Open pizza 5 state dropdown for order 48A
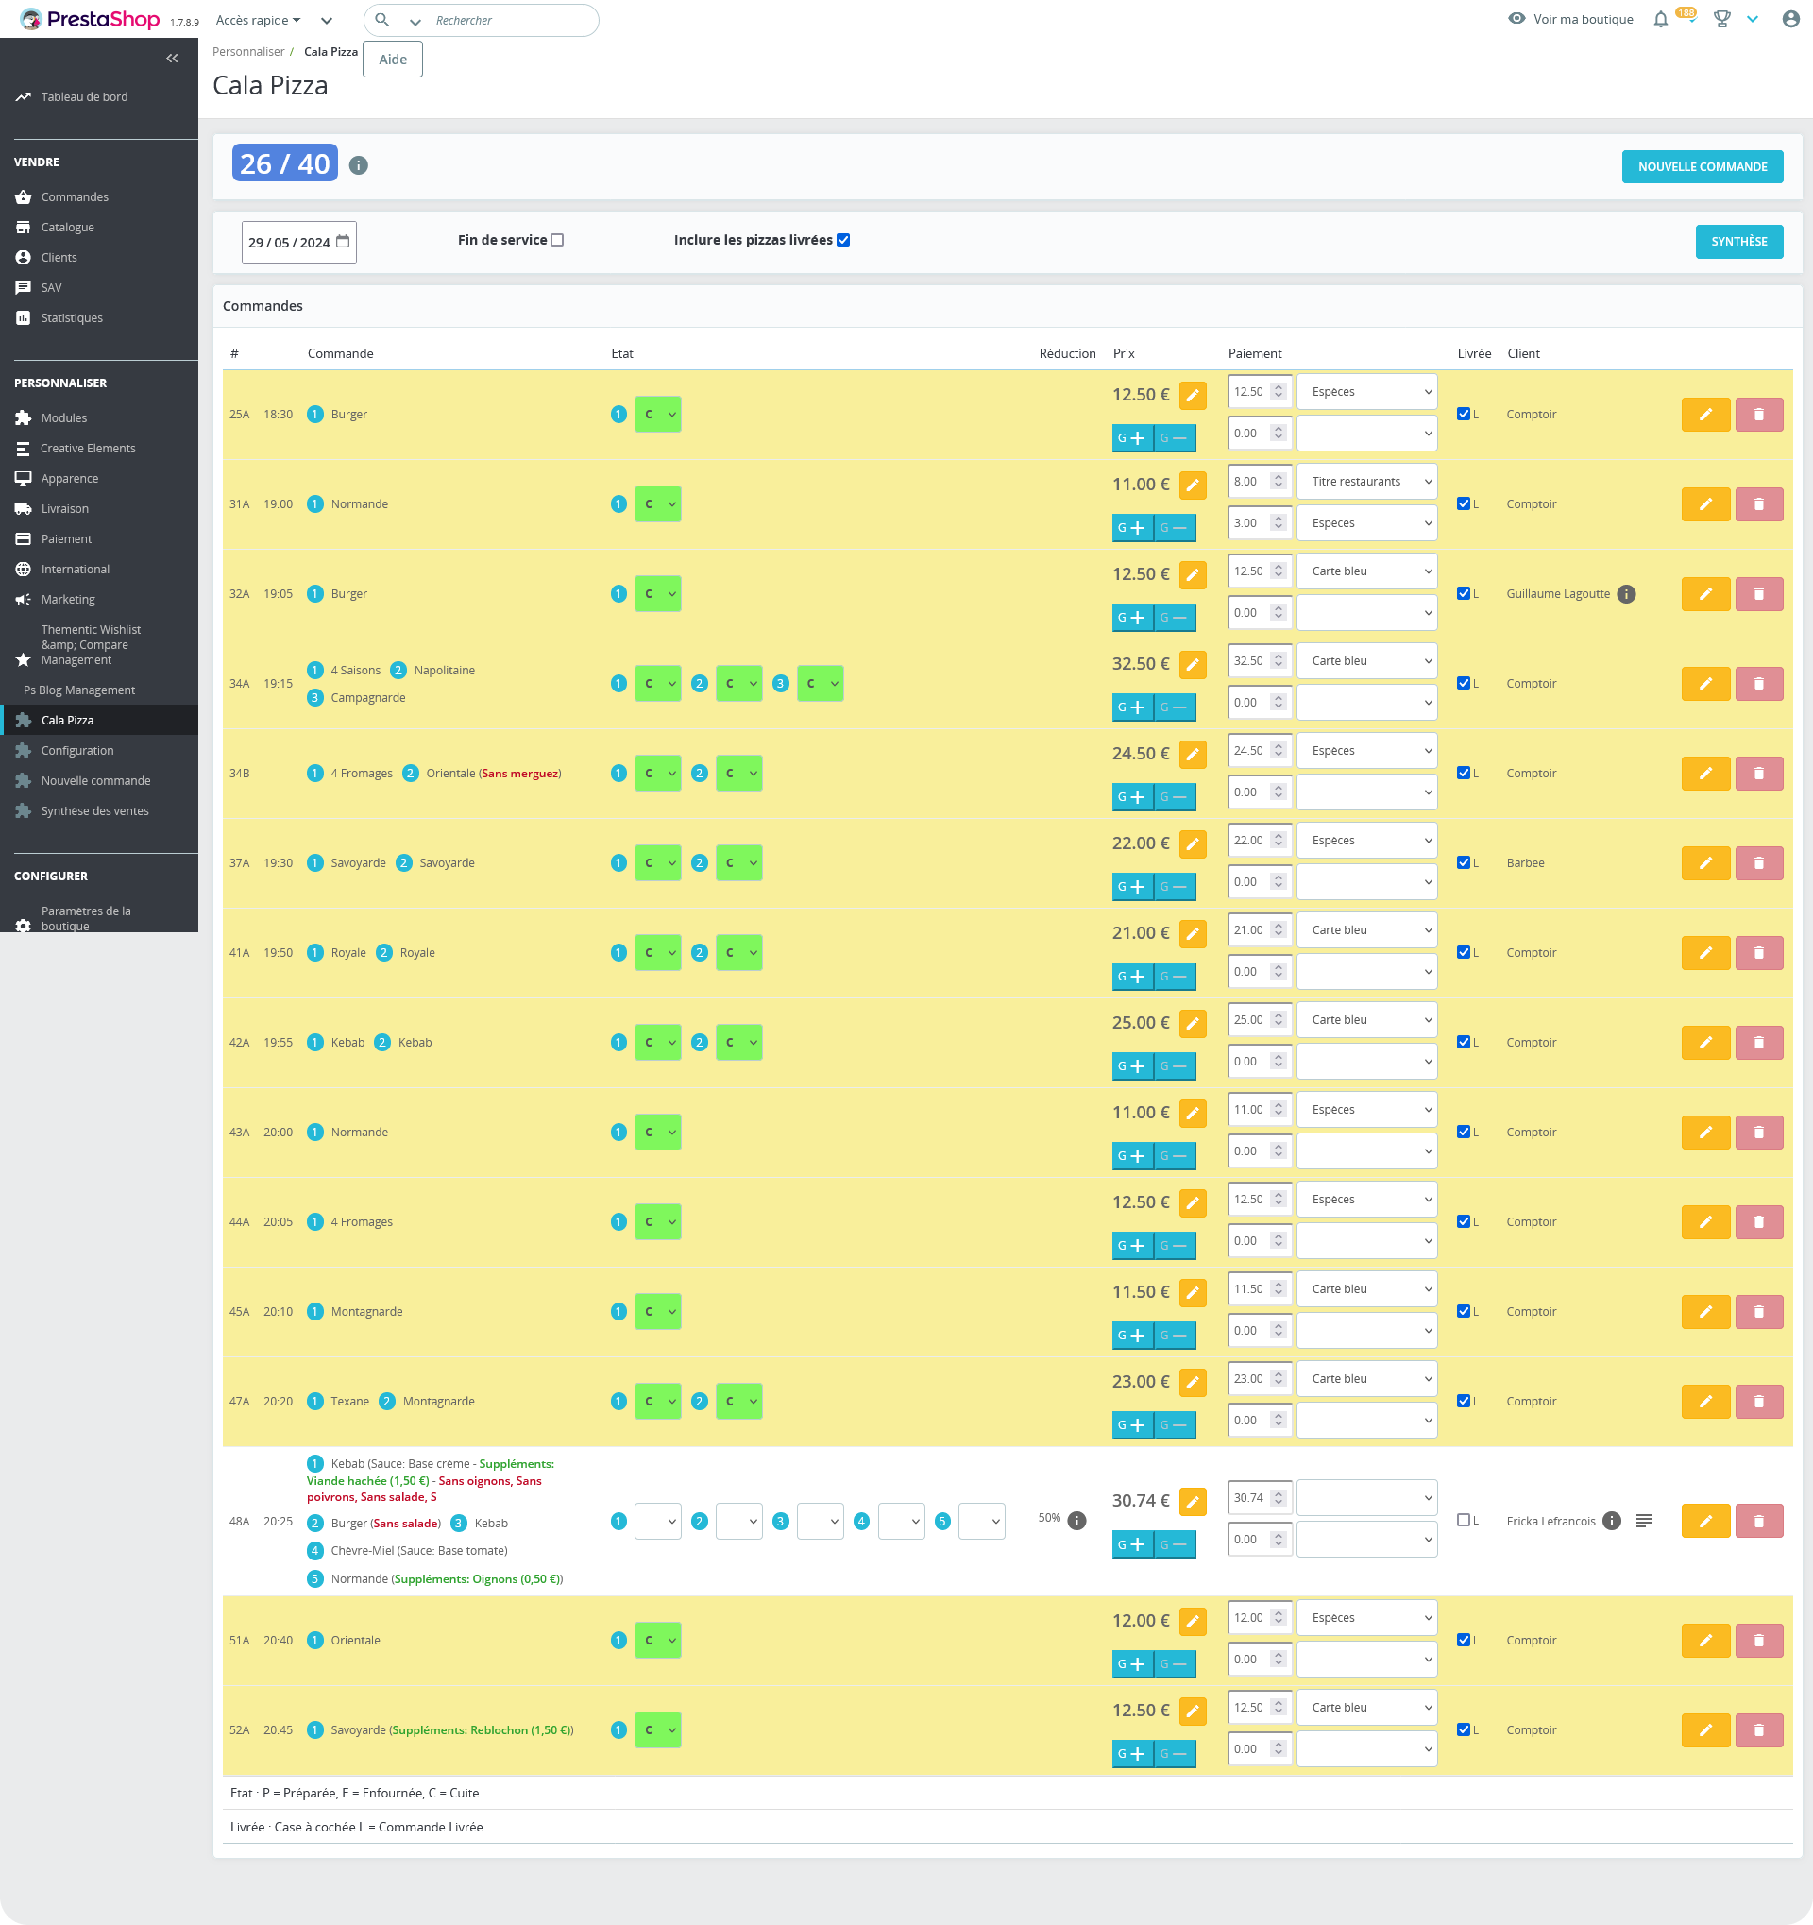 981,1522
